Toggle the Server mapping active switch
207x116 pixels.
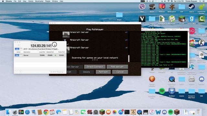(x=18, y=55)
